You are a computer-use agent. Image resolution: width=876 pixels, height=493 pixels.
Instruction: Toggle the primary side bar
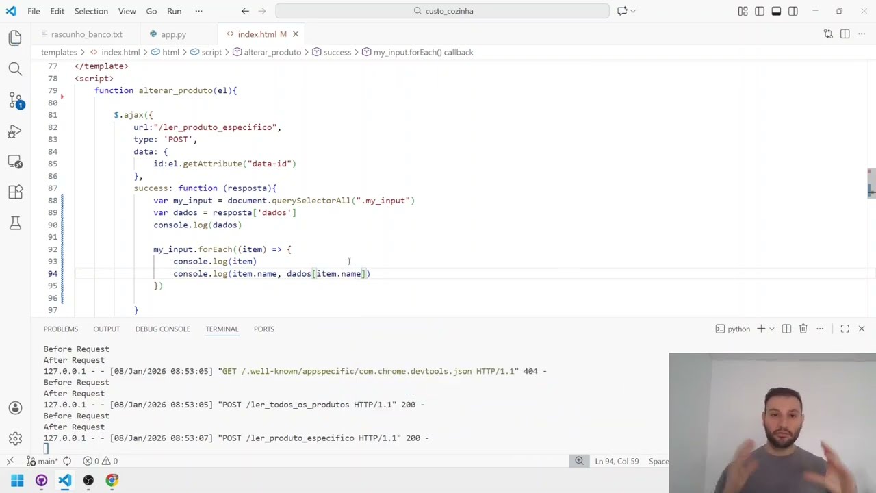click(x=760, y=11)
